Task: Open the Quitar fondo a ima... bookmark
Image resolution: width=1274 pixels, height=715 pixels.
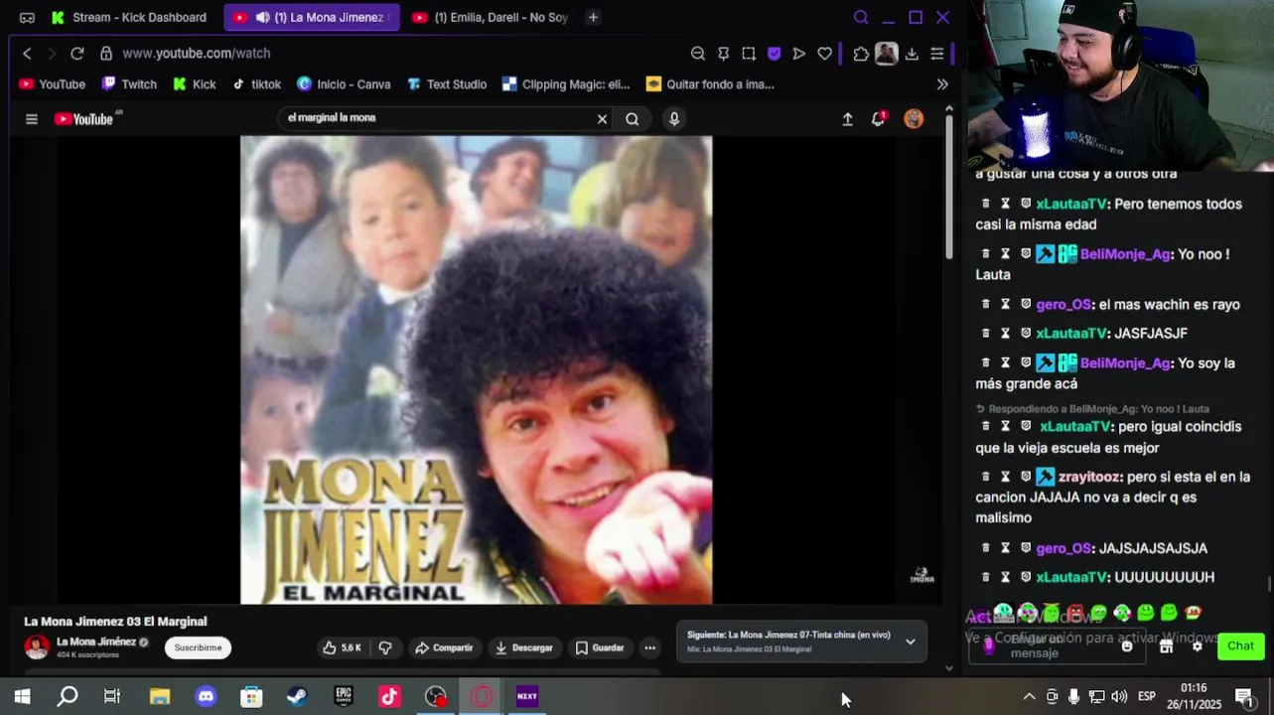Action: pos(710,84)
